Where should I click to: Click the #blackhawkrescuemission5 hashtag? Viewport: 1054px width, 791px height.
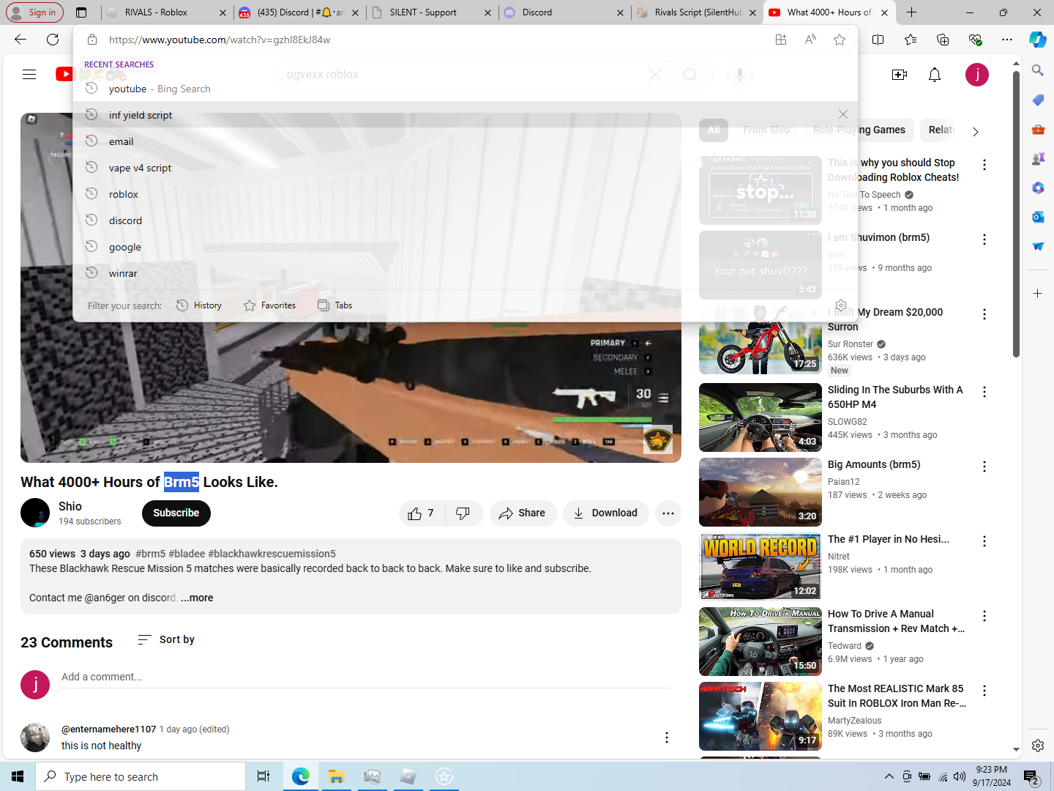272,554
